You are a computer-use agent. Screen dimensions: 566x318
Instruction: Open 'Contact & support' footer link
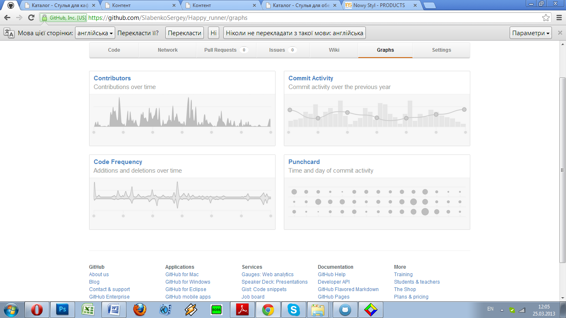coord(109,289)
